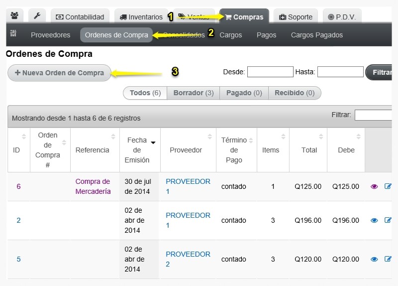Show Todos (6) orders

click(145, 93)
